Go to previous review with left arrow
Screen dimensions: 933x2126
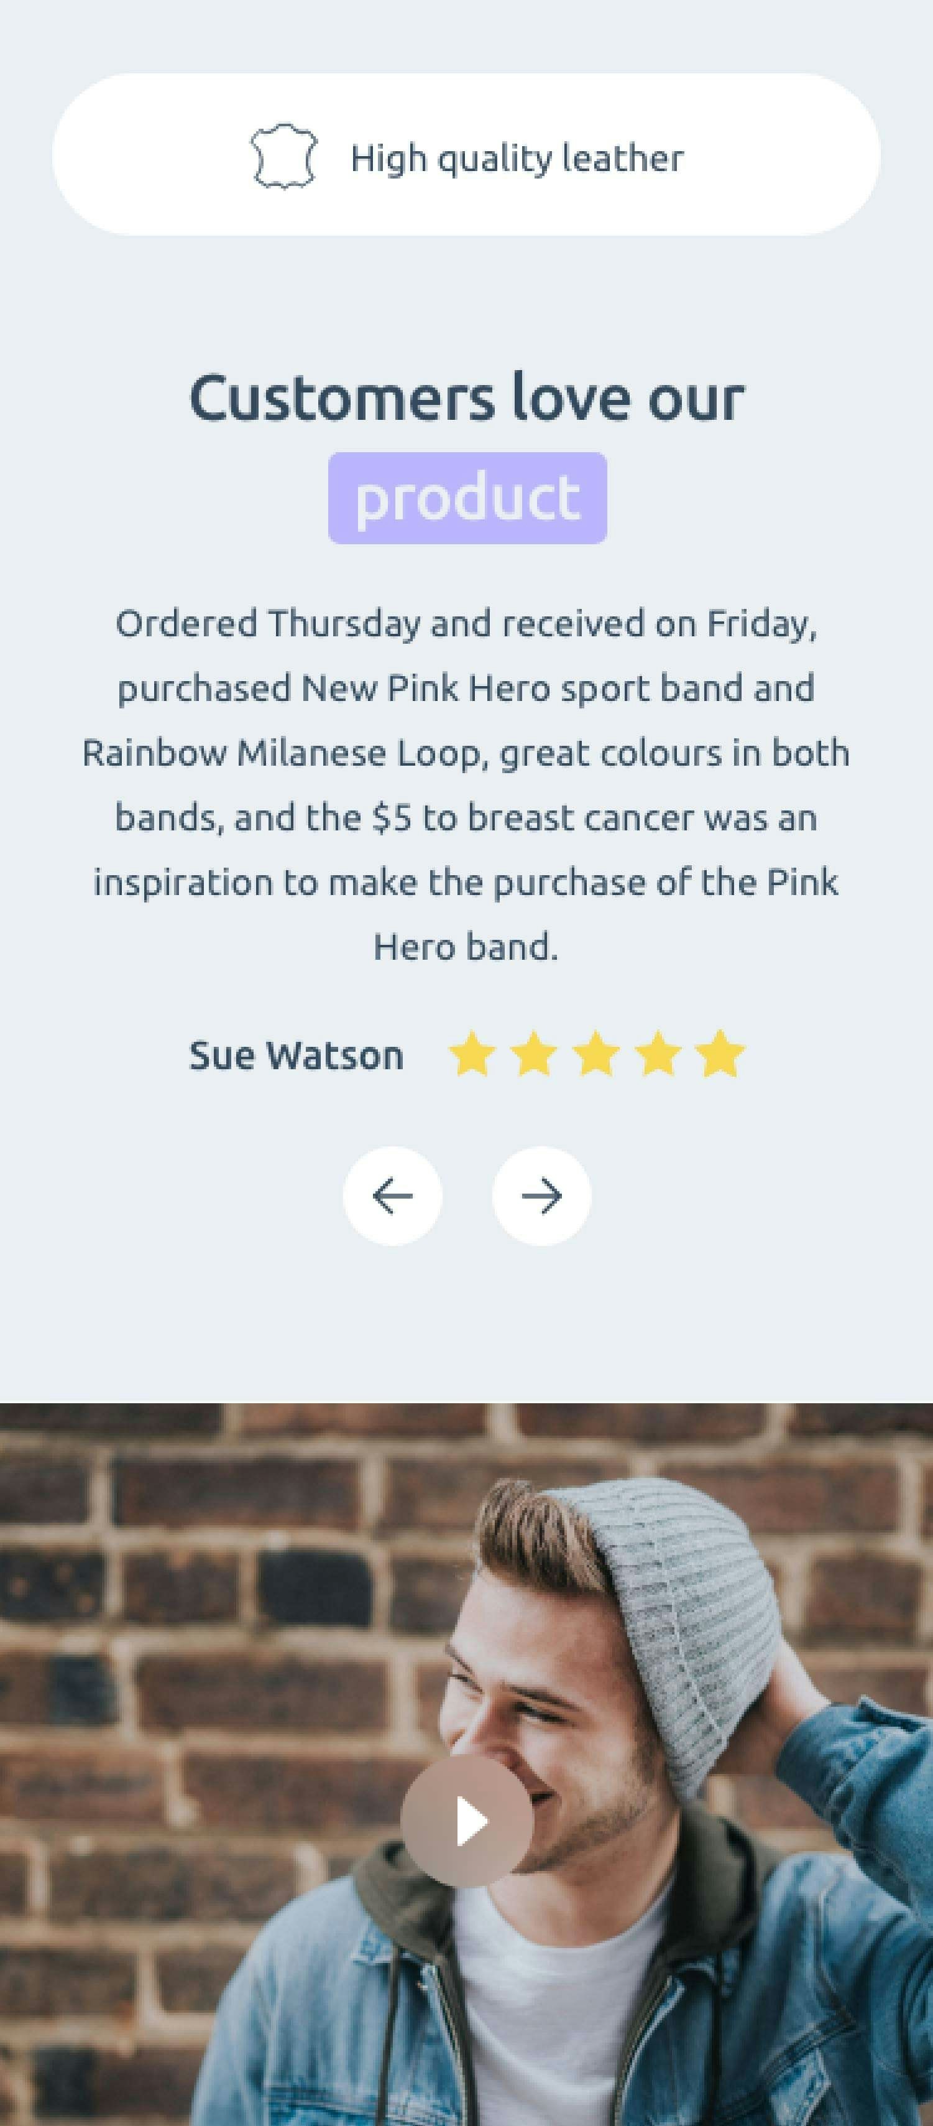point(393,1196)
